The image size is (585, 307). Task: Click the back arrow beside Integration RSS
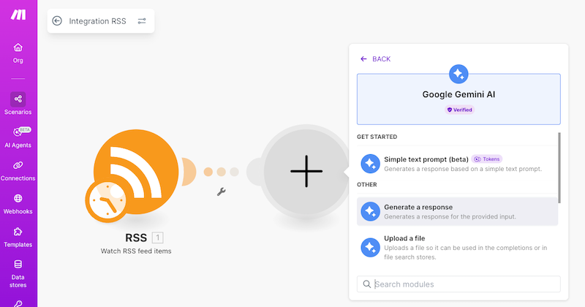[57, 21]
